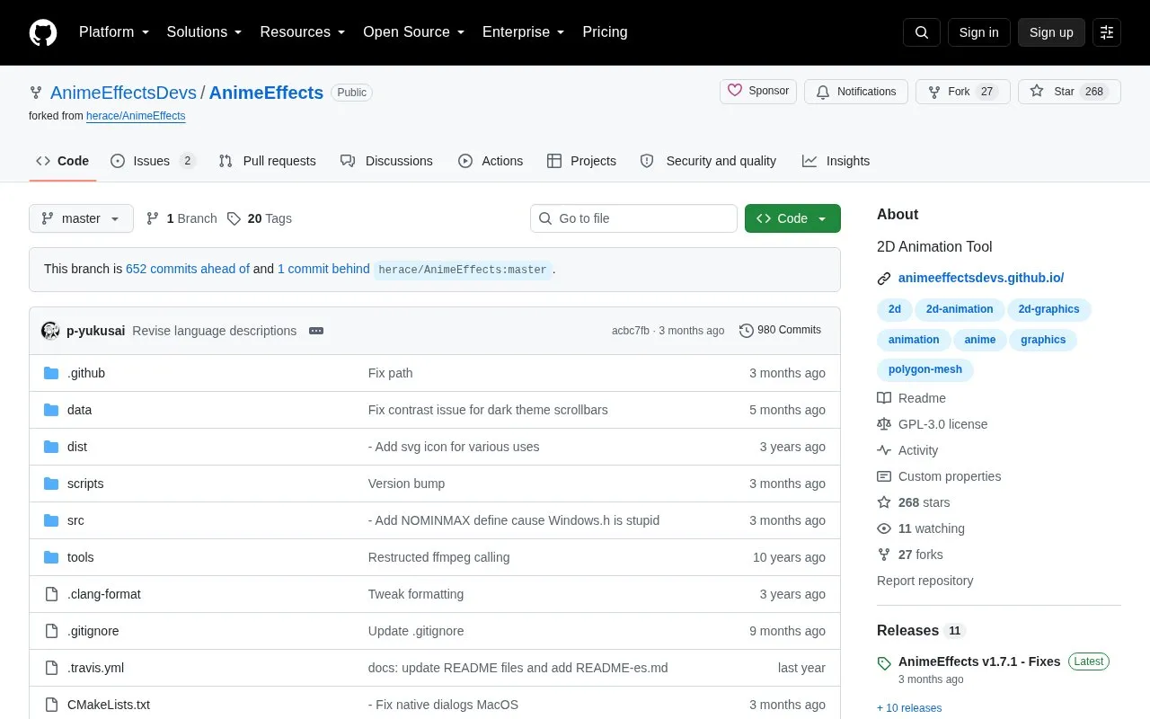Click the star icon next to 268 stars
This screenshot has height=719, width=1150.
884,502
